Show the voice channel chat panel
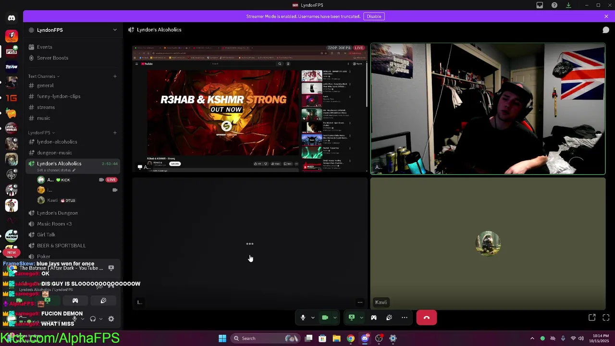615x346 pixels. (606, 30)
